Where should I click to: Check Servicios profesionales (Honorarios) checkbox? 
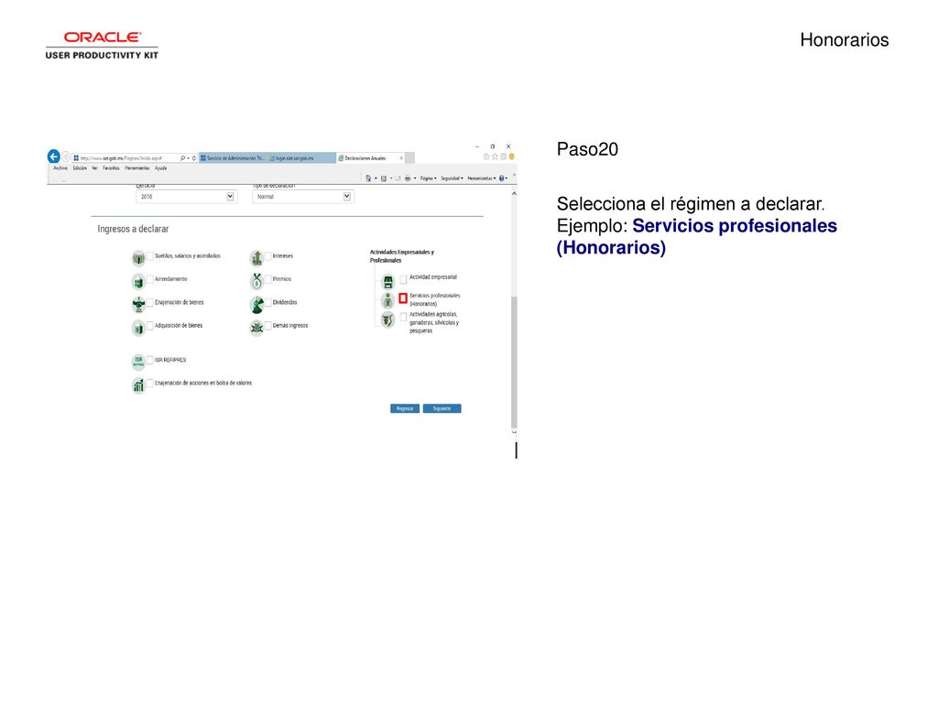click(403, 297)
